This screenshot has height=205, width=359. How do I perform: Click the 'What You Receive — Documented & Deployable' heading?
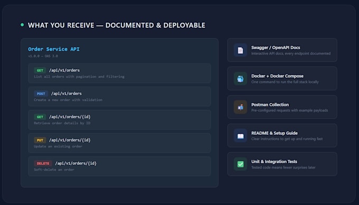click(117, 25)
